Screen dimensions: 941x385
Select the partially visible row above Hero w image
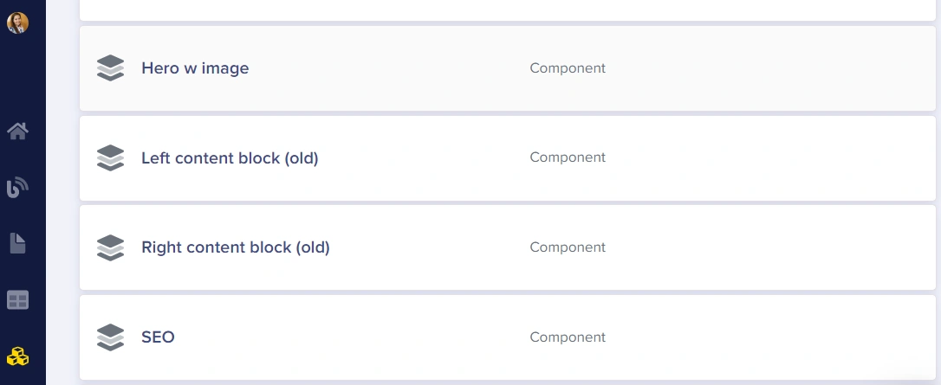(x=507, y=9)
